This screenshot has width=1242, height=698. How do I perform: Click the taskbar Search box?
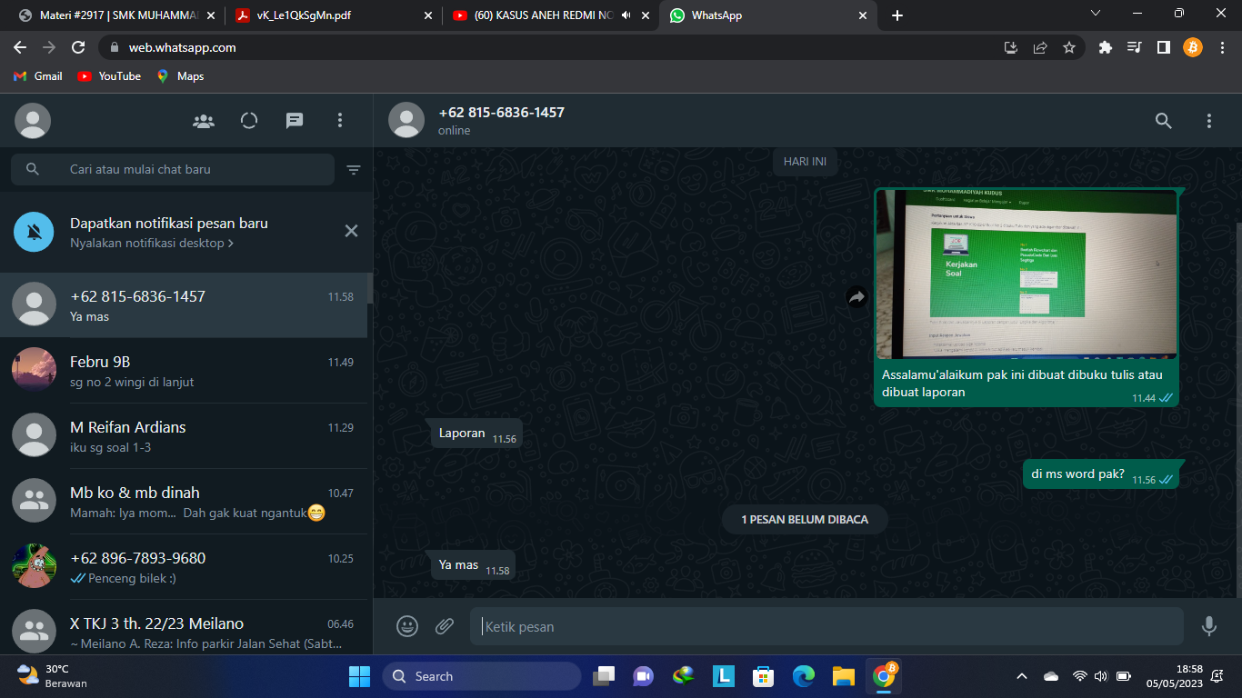(x=482, y=676)
